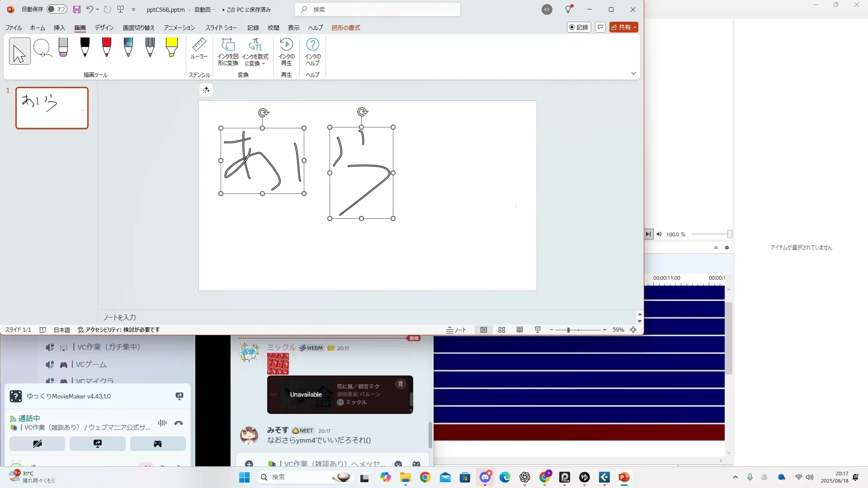The height and width of the screenshot is (488, 868).
Task: Collapse the ribbon with chevron
Action: pyautogui.click(x=633, y=73)
